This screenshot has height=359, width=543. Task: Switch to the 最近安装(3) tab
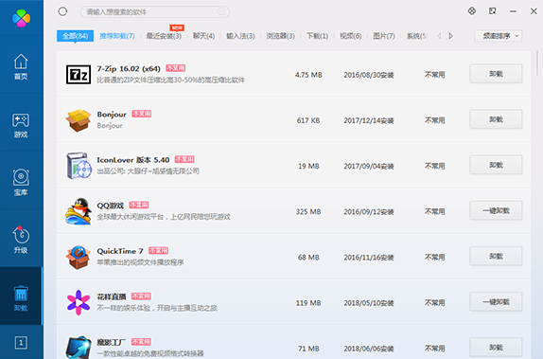[x=164, y=36]
